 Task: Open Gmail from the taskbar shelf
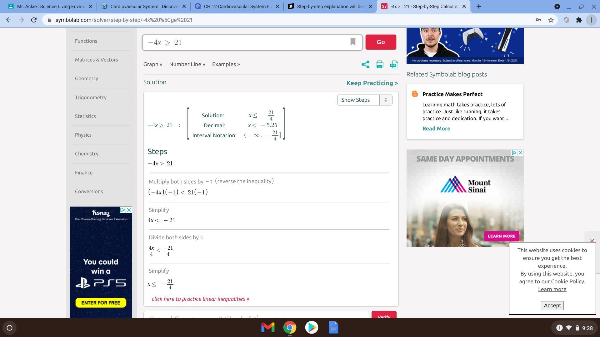pos(268,327)
